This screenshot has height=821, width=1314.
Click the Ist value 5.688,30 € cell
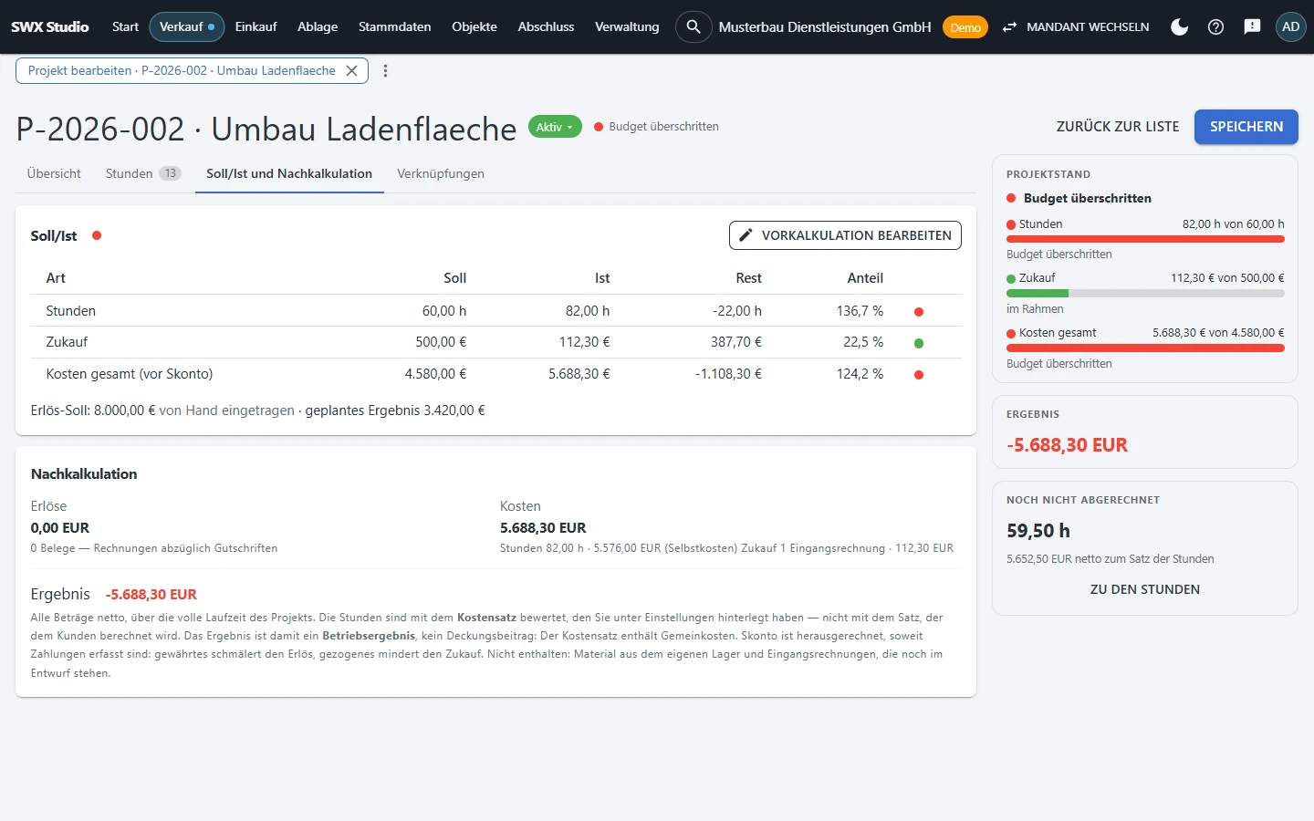coord(579,374)
